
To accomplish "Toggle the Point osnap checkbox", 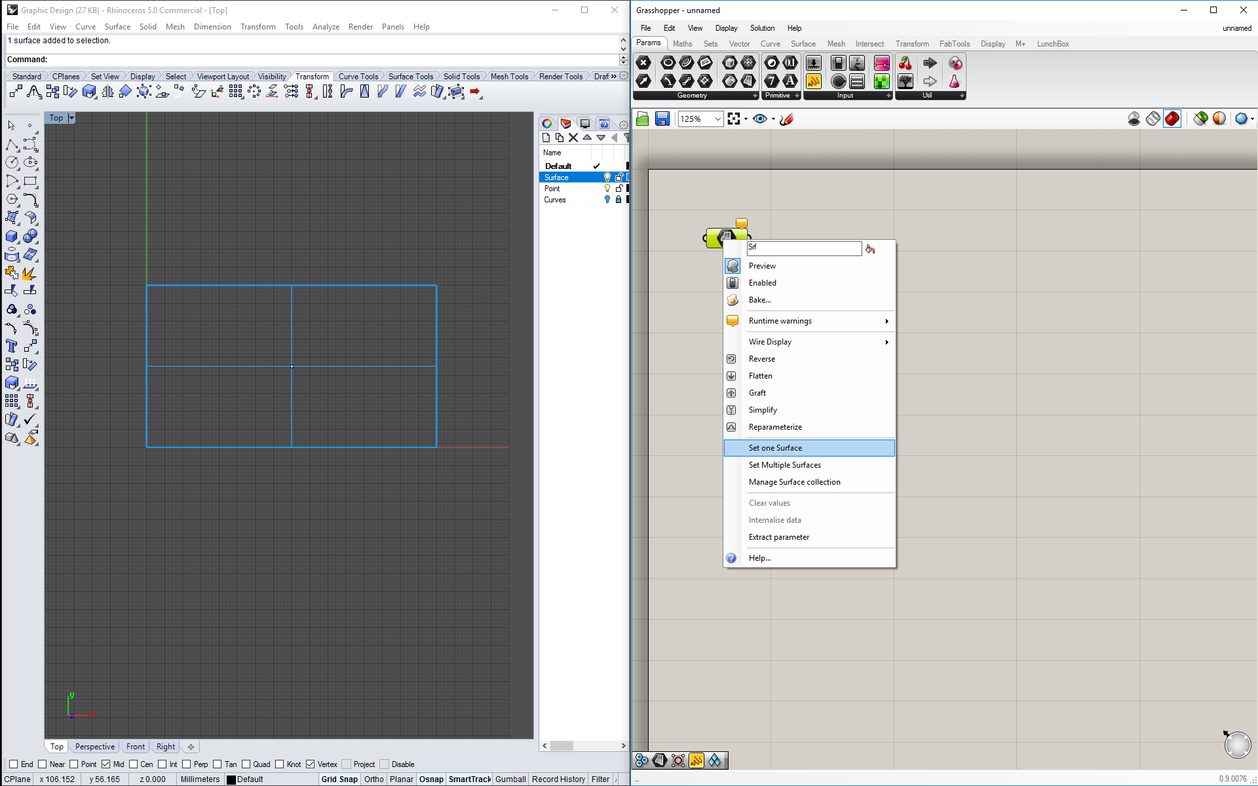I will [74, 764].
